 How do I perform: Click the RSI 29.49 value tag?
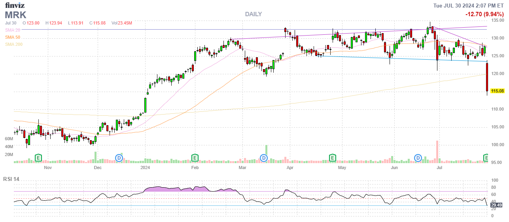(x=496, y=205)
